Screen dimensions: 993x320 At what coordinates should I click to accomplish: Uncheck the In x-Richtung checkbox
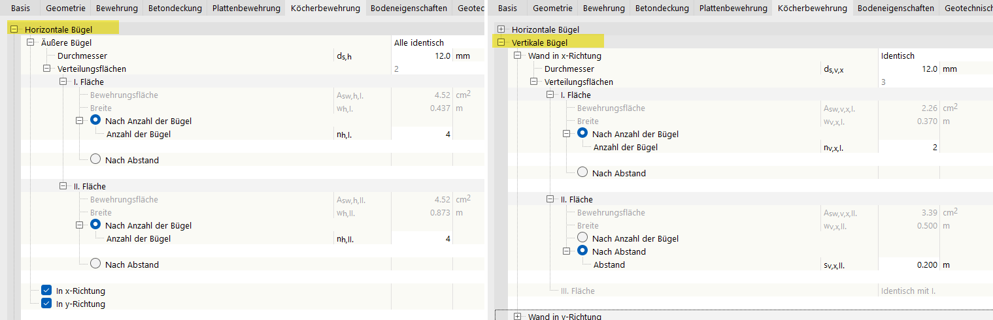(x=46, y=291)
